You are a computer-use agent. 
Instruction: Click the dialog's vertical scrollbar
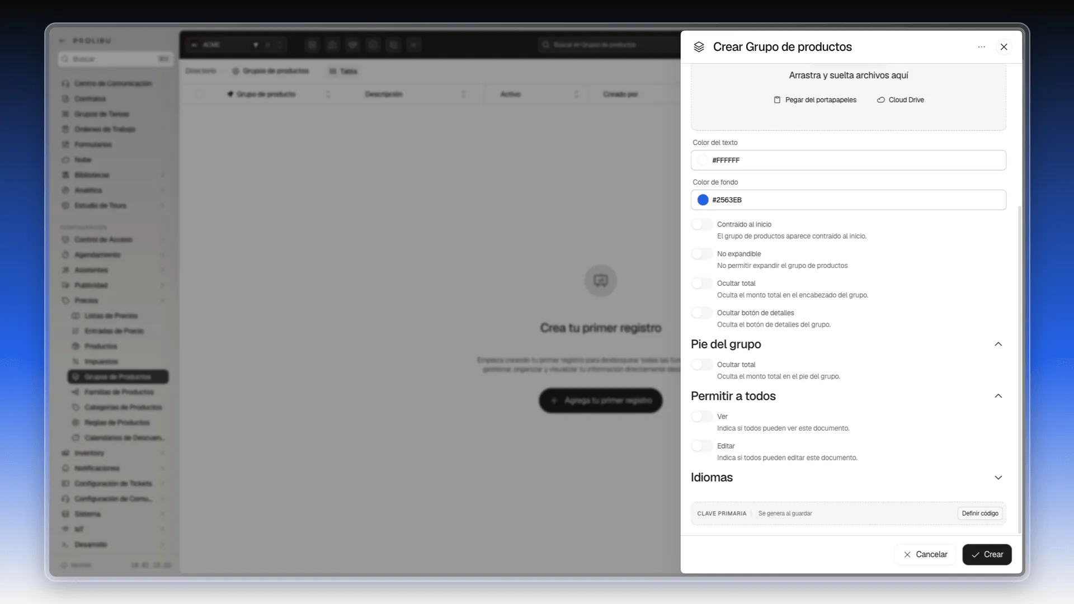point(1019,369)
